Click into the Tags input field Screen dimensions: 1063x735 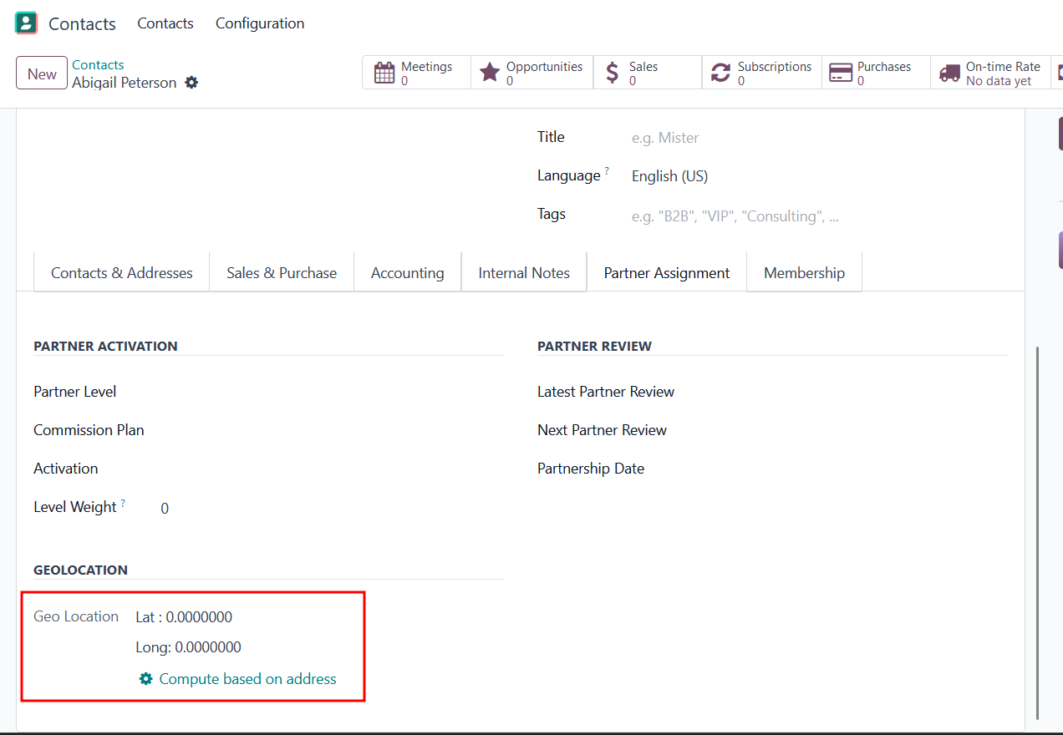point(752,216)
